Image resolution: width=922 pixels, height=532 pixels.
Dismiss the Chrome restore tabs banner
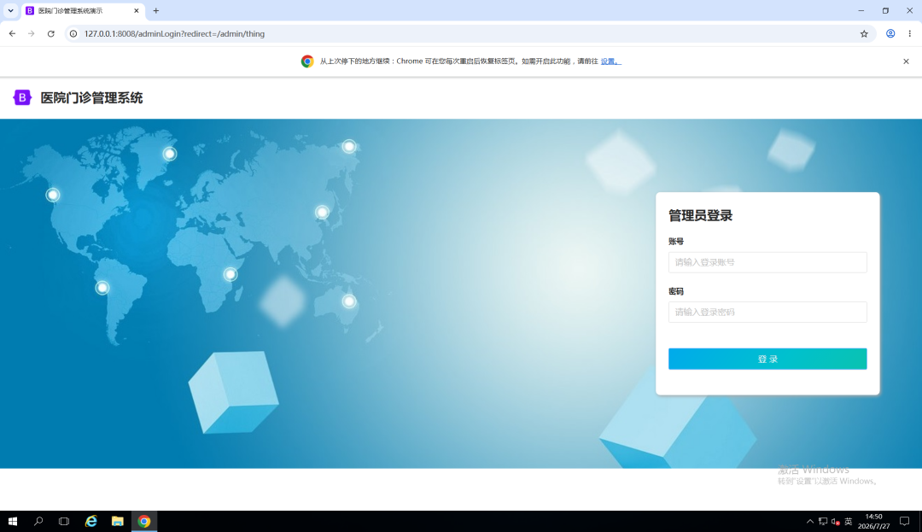(906, 61)
